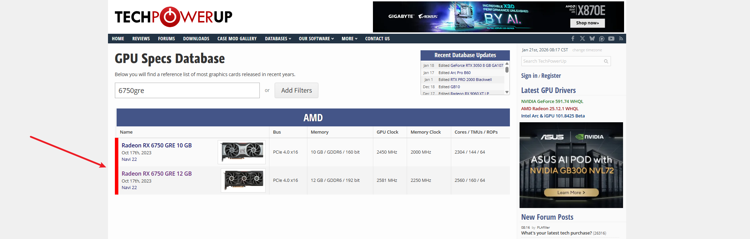The height and width of the screenshot is (239, 750).
Task: Click the Register link
Action: [551, 76]
